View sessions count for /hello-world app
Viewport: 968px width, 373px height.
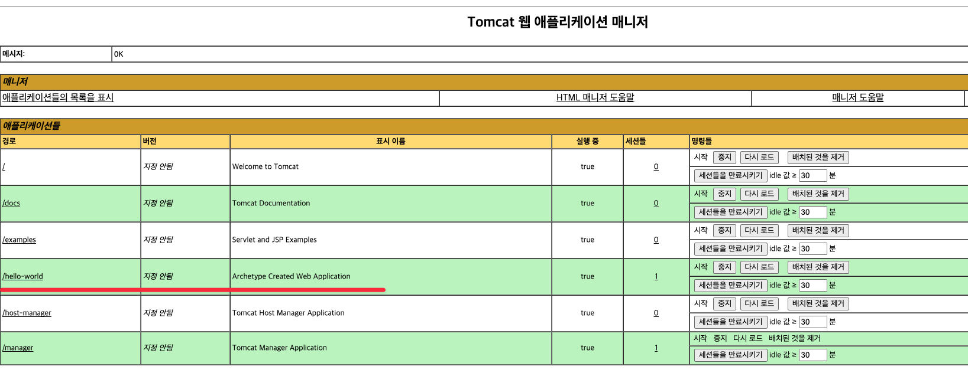(x=656, y=276)
